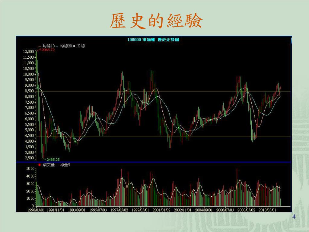Click the 均量5 volume legend label
309x232 pixels.
point(65,165)
